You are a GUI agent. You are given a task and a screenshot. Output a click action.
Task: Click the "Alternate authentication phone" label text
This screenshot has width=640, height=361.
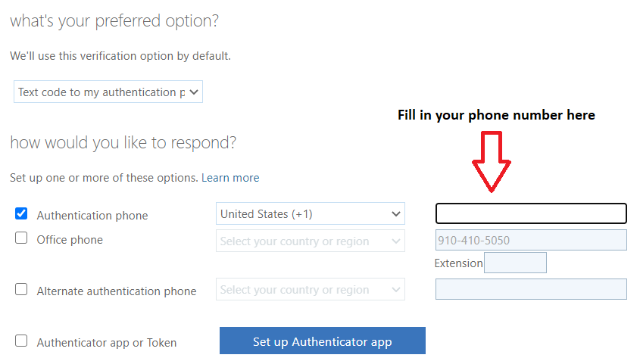click(x=117, y=291)
